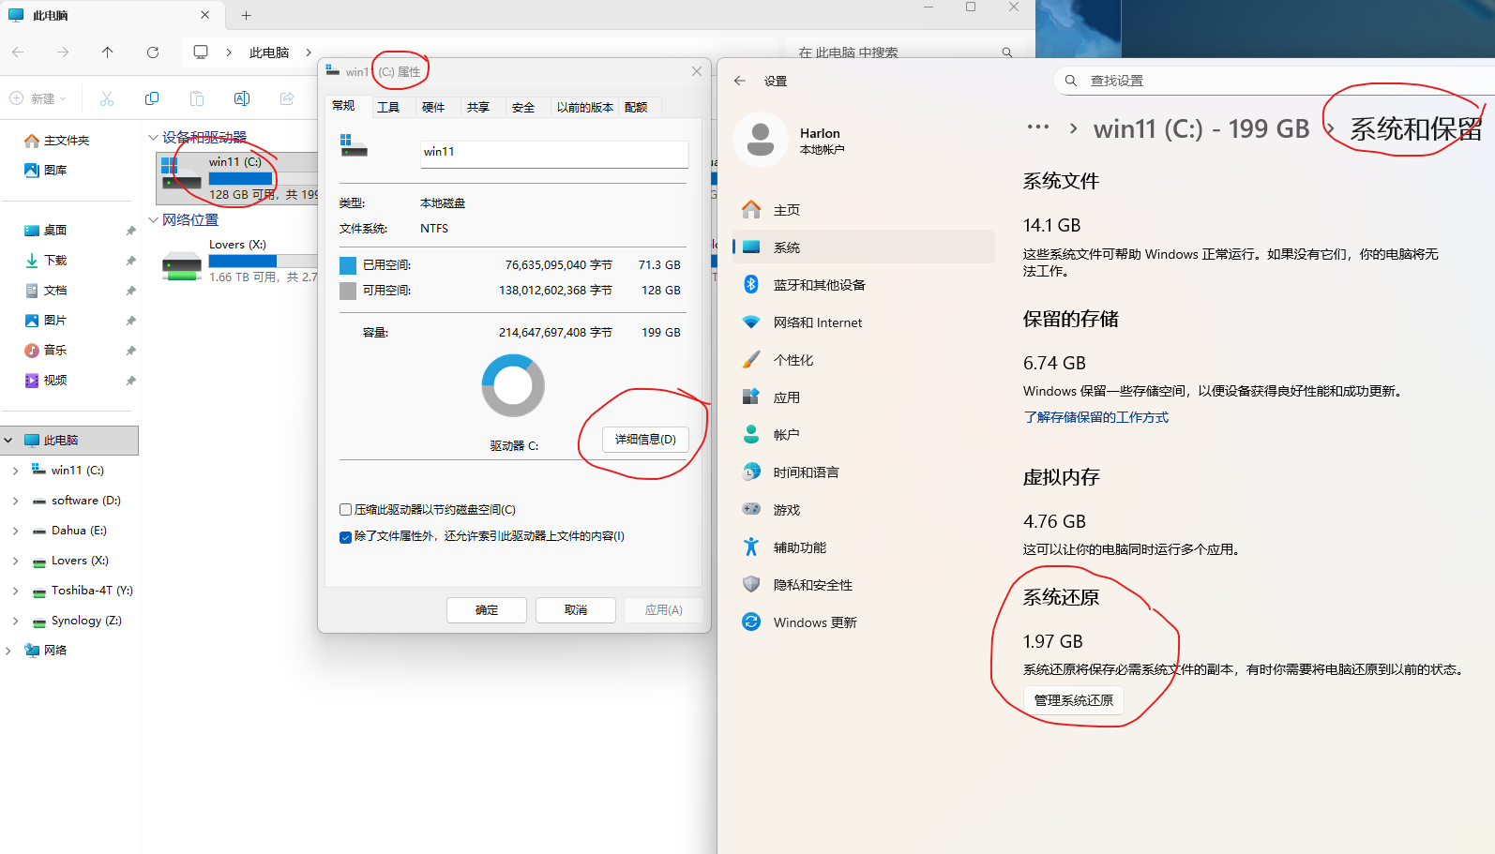The width and height of the screenshot is (1495, 854).
Task: Open 了解存储保留的工作方式 link
Action: 1095,417
